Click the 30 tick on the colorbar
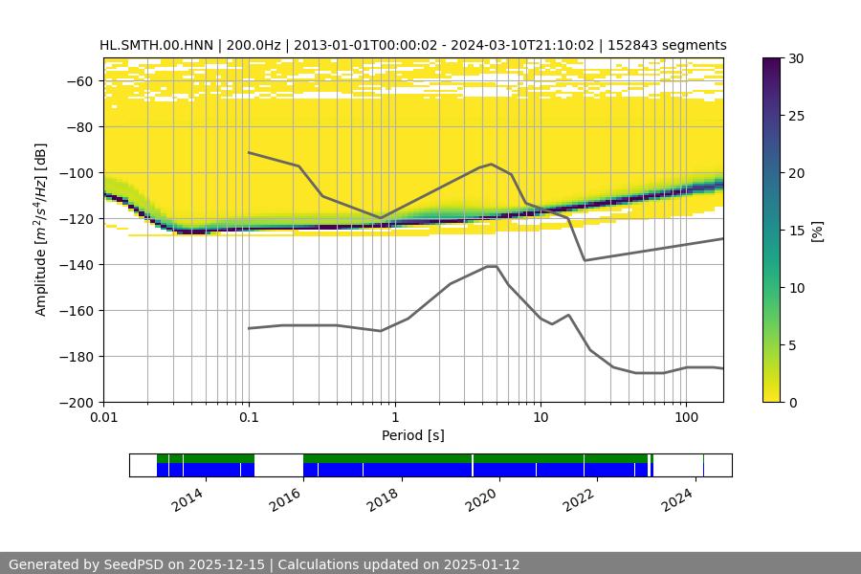 tap(796, 58)
